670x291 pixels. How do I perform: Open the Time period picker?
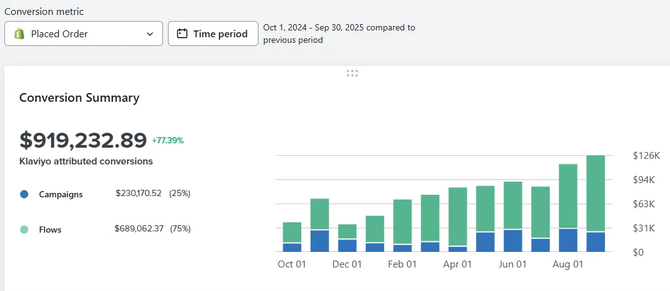coord(213,34)
